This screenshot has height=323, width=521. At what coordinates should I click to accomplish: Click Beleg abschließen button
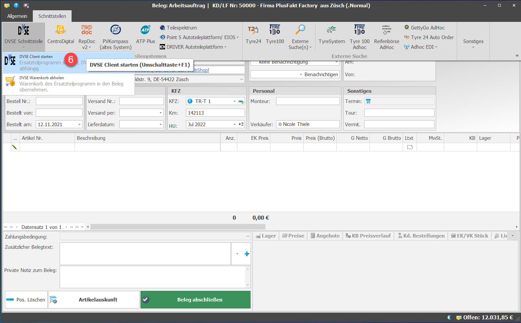click(196, 300)
